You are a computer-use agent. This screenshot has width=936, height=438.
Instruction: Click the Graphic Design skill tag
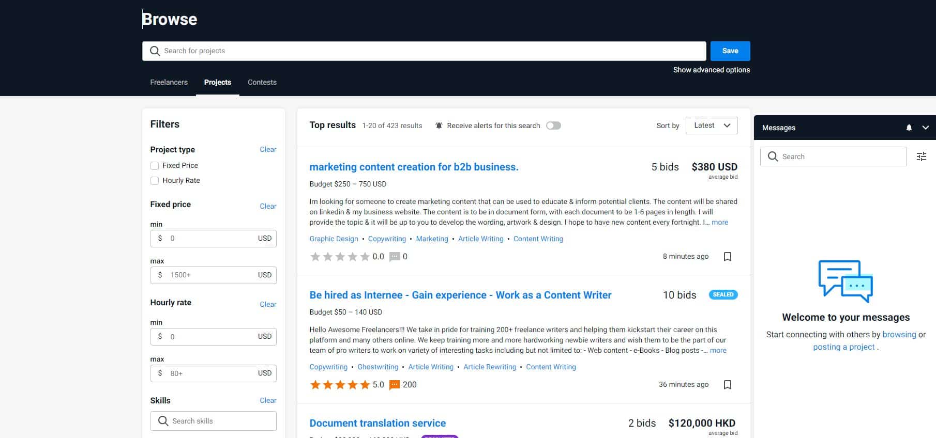tap(334, 239)
